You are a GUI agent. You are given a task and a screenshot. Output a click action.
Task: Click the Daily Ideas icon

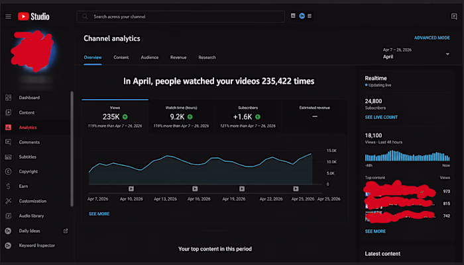click(x=8, y=231)
